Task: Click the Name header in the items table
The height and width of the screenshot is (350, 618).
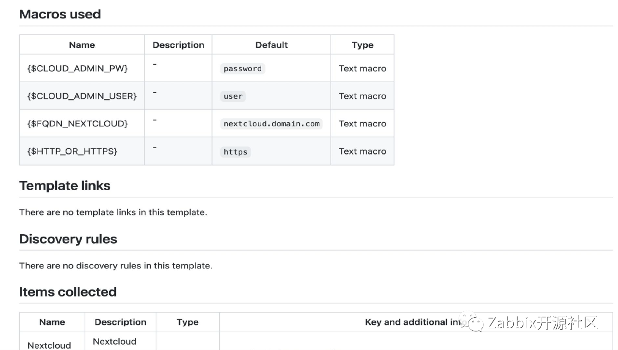Action: tap(52, 322)
